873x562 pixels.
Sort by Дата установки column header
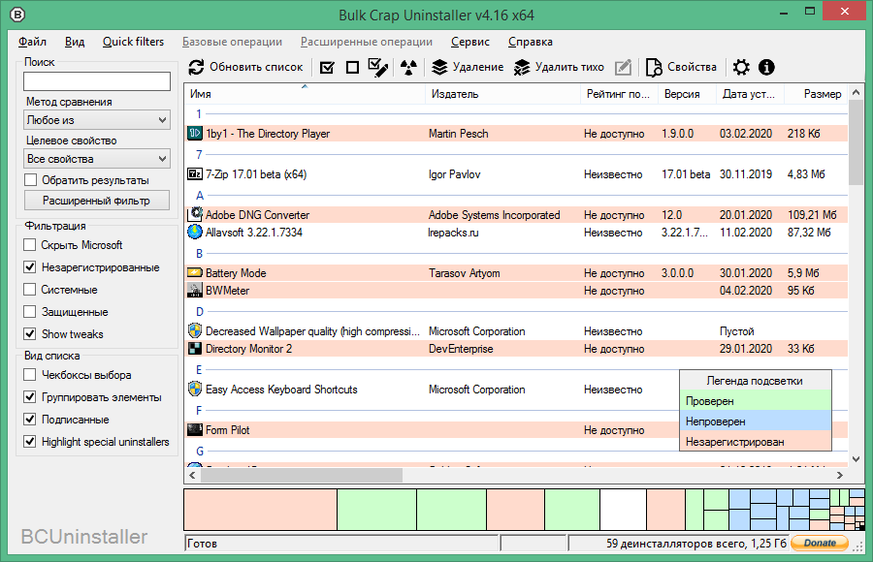(750, 93)
